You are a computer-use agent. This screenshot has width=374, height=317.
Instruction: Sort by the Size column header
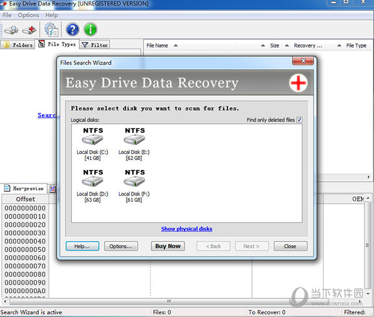pyautogui.click(x=274, y=45)
